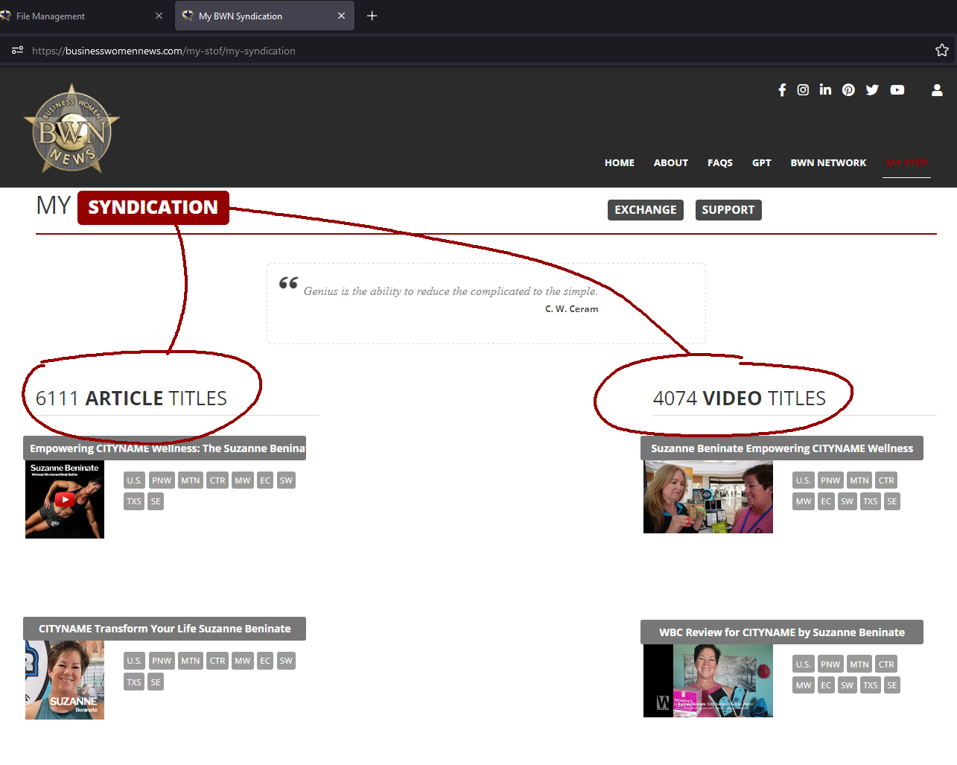Click the 6111 ARTICLE TITLES heading
The image size is (957, 765).
point(131,399)
